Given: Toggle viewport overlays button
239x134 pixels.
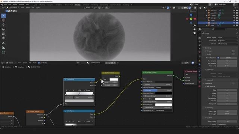Looking at the screenshot, I should tap(174, 7).
